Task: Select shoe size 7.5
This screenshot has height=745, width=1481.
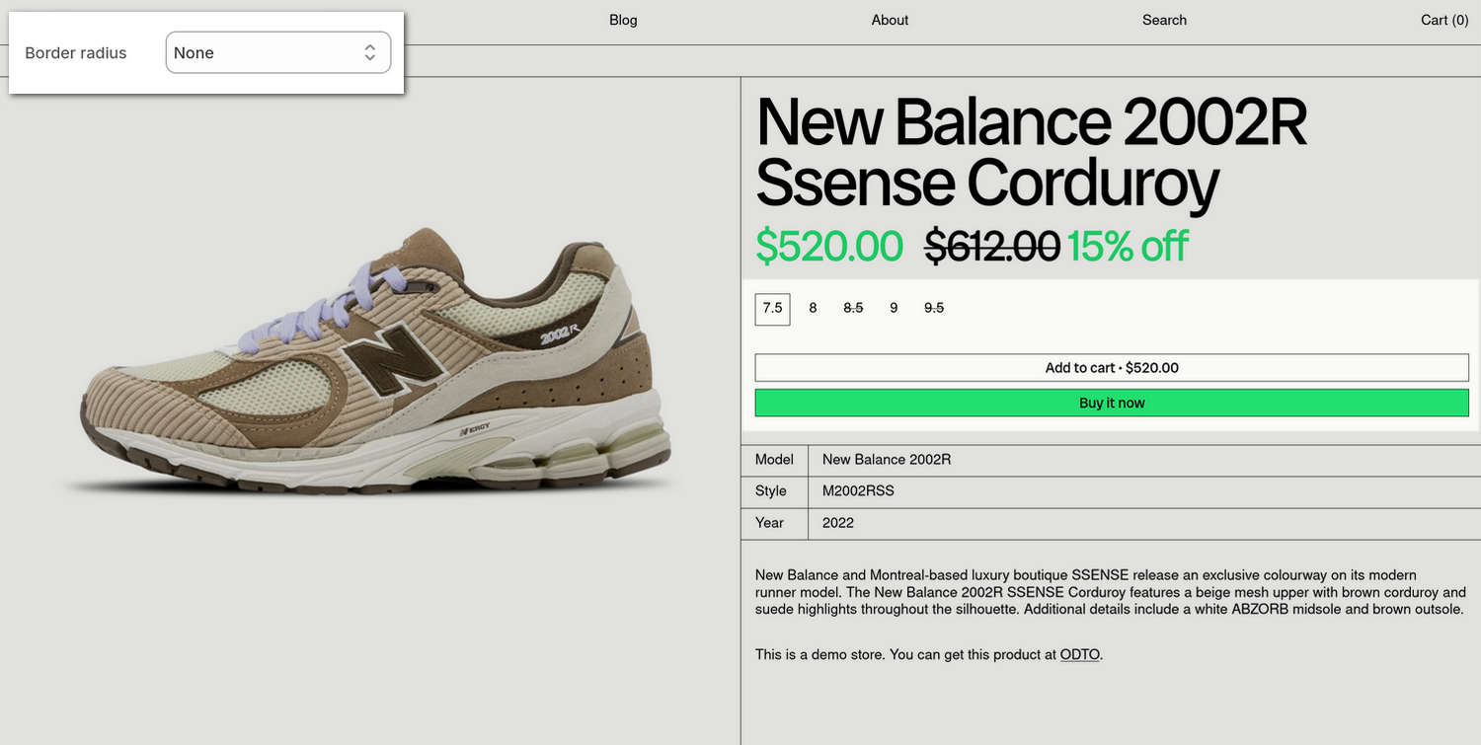Action: (772, 308)
